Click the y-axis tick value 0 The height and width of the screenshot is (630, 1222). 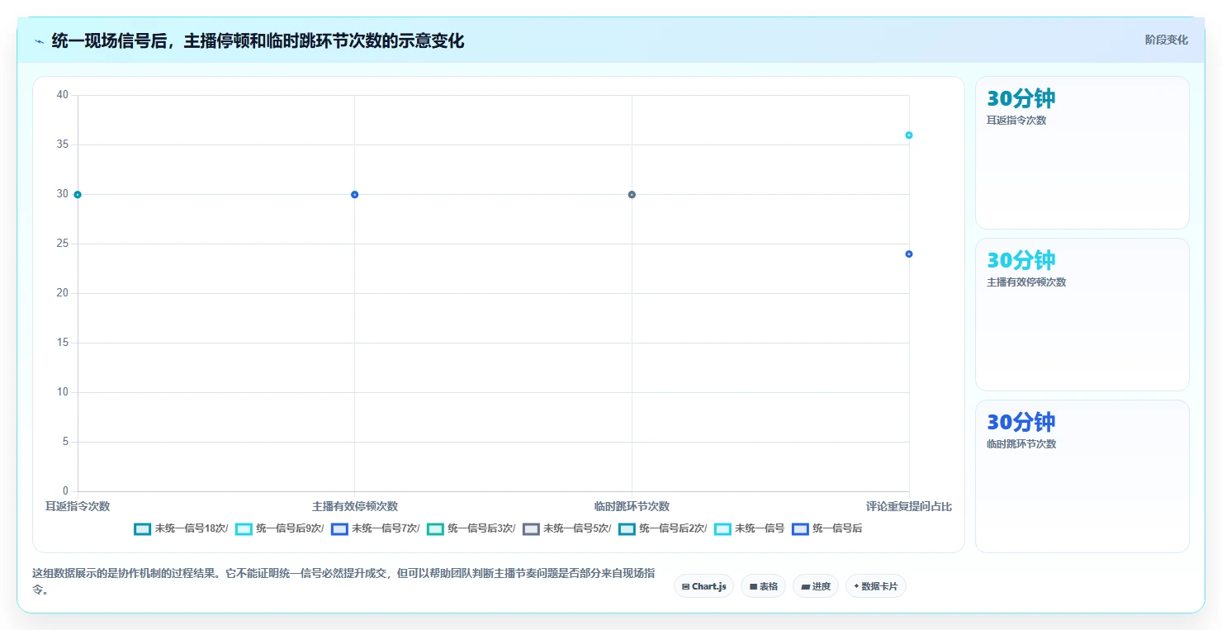(x=66, y=491)
